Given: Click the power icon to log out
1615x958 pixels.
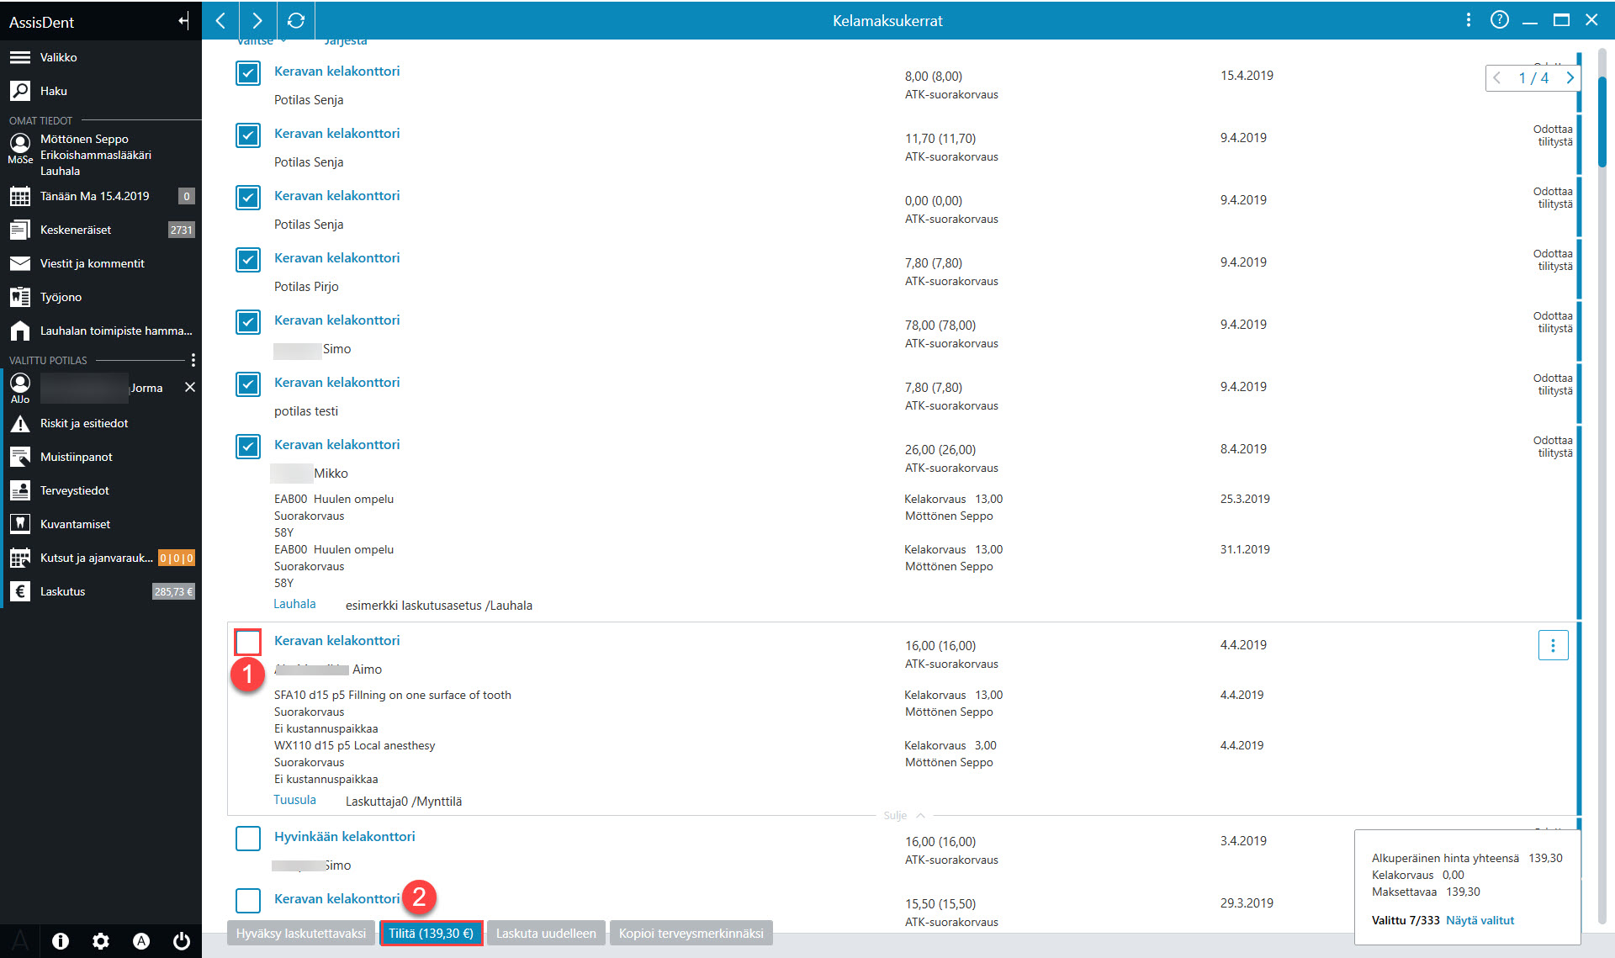Looking at the screenshot, I should click(x=182, y=941).
